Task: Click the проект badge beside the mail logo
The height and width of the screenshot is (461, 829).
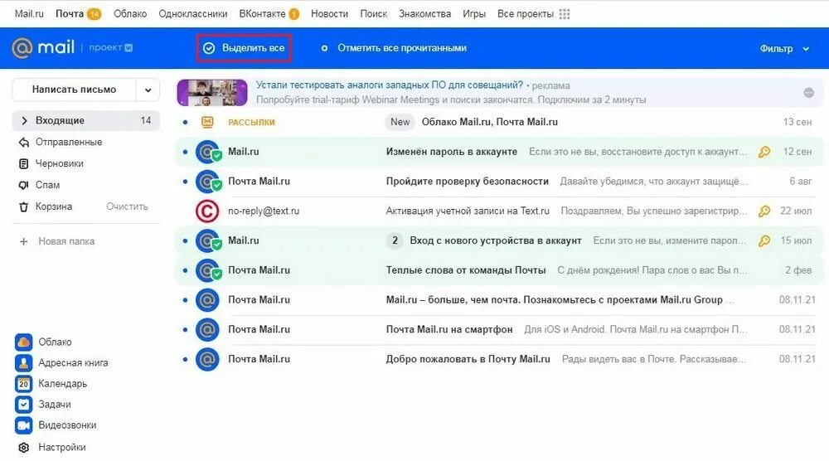Action: [110, 47]
